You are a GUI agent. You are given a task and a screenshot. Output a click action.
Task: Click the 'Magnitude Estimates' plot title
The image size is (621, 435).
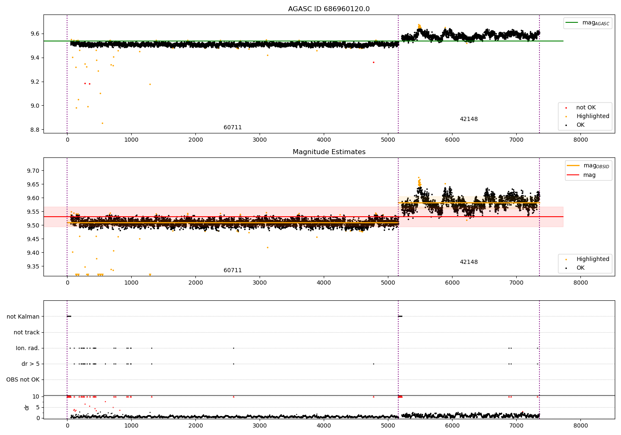[329, 152]
